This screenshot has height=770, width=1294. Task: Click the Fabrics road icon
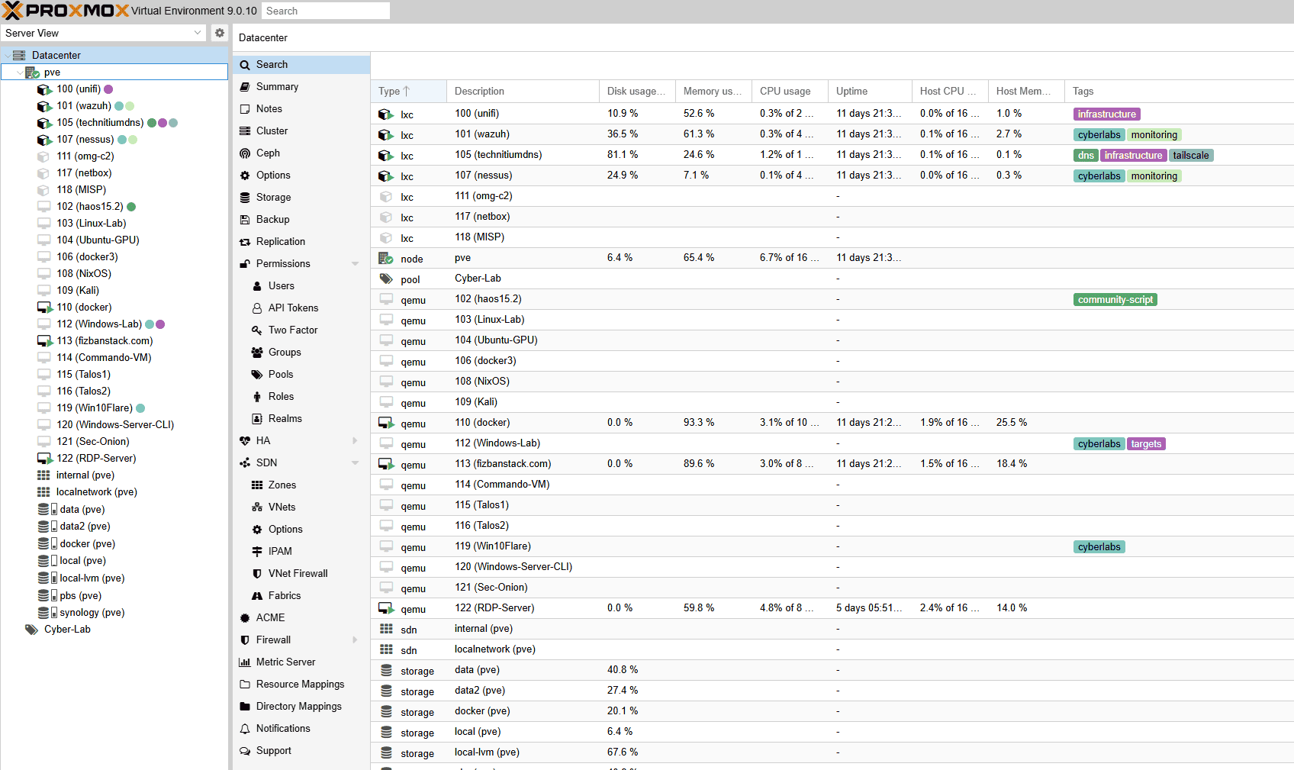pyautogui.click(x=257, y=596)
